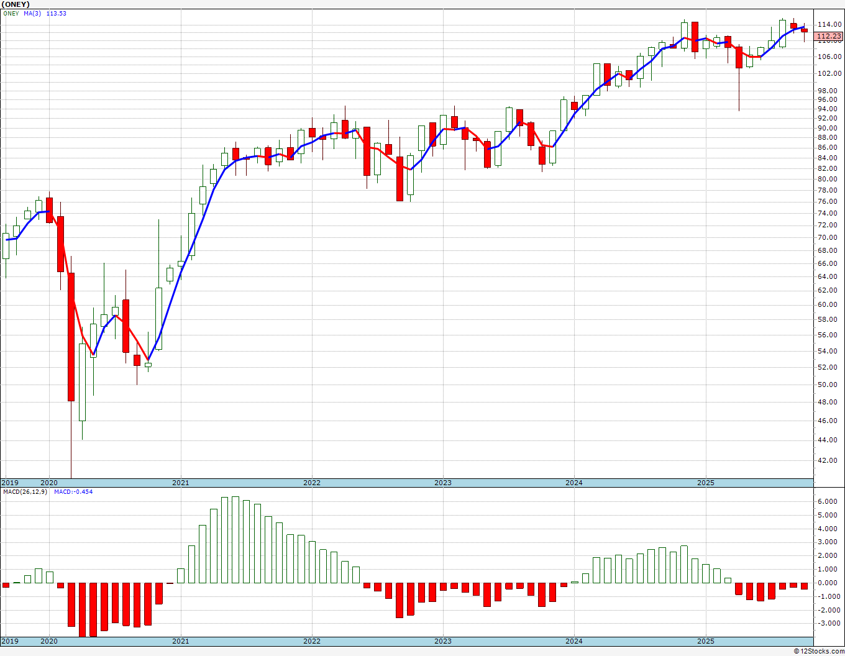Click the highlighted 112.23 current price tag

click(x=829, y=37)
